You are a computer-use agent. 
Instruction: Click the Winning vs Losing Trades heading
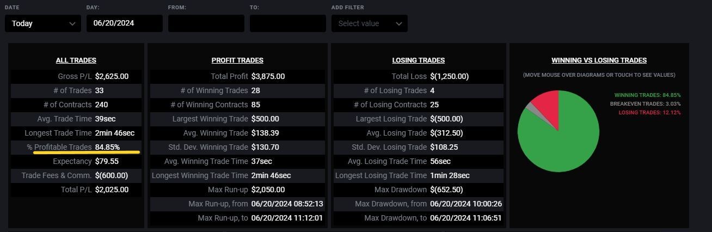click(599, 60)
